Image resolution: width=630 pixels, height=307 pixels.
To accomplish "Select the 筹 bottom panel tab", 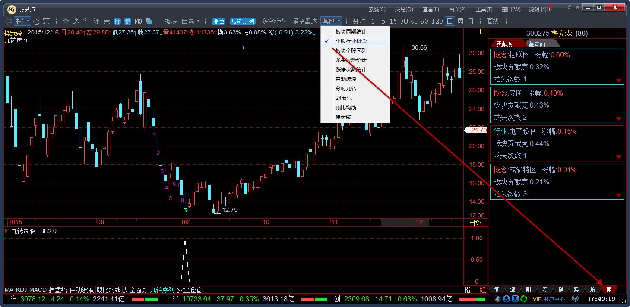I will [545, 289].
